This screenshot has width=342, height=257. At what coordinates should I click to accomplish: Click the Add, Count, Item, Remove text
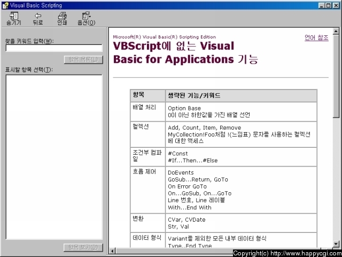pos(204,127)
